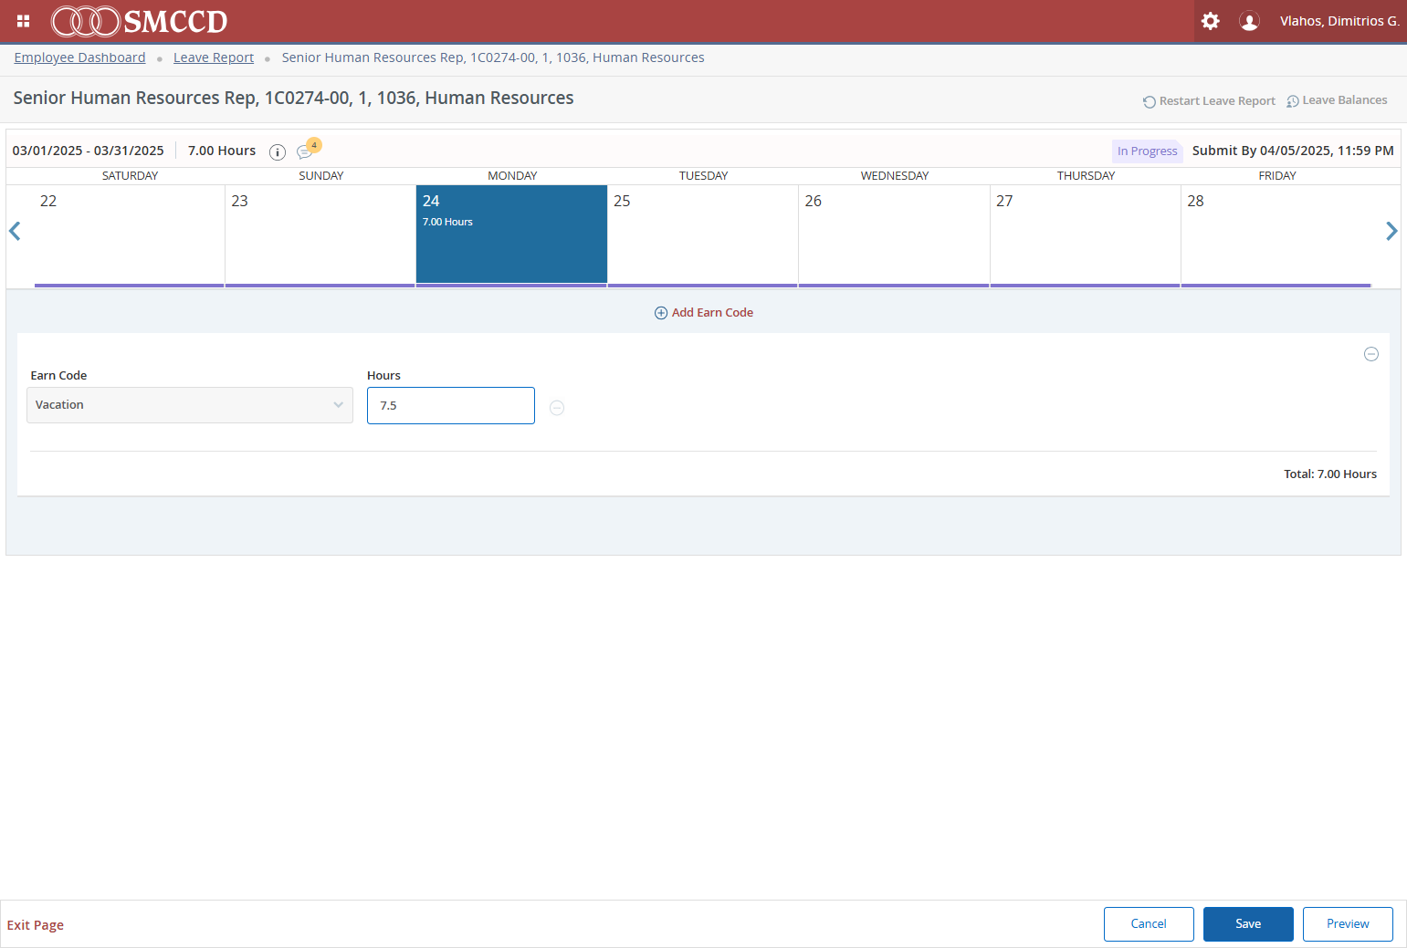This screenshot has height=948, width=1407.
Task: Open Leave Balances
Action: (1337, 100)
